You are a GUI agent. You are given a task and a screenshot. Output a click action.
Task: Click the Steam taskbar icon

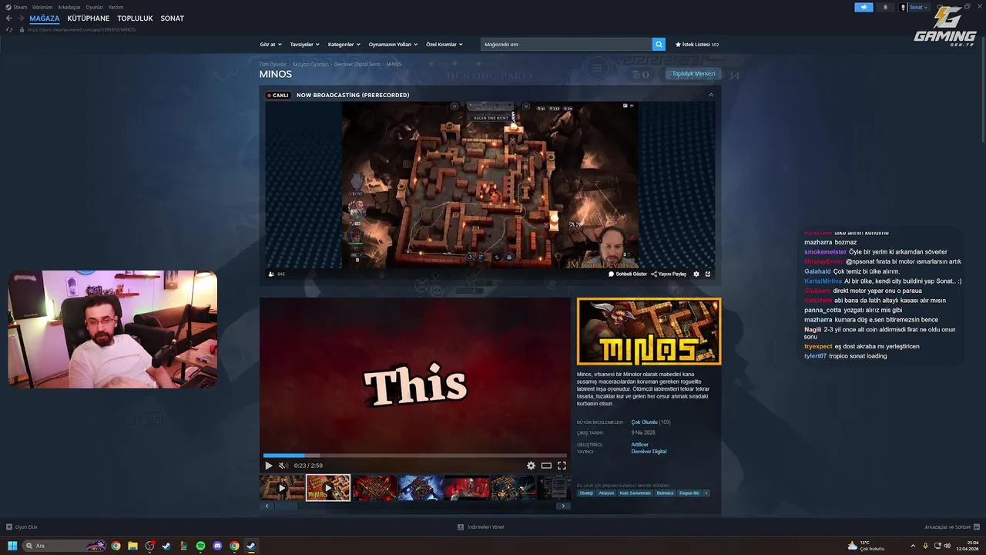coord(251,546)
